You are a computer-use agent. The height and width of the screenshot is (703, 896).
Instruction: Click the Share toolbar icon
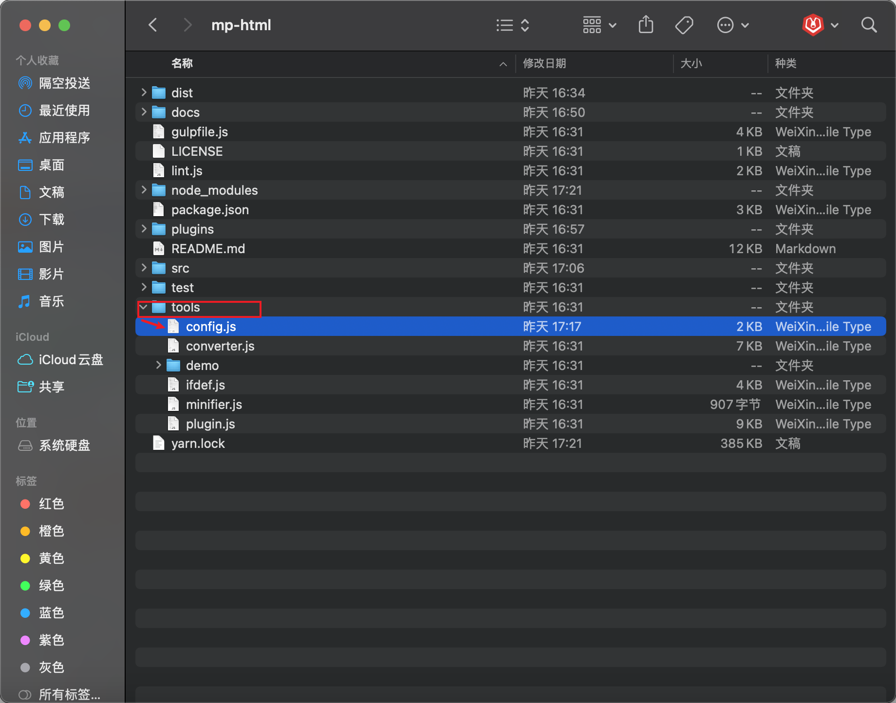[x=646, y=25]
